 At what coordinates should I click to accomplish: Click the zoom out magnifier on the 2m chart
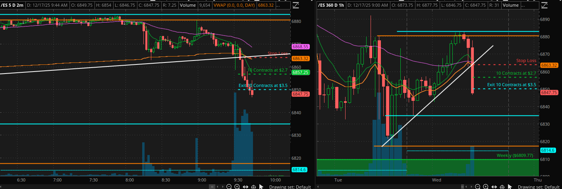pos(229,187)
